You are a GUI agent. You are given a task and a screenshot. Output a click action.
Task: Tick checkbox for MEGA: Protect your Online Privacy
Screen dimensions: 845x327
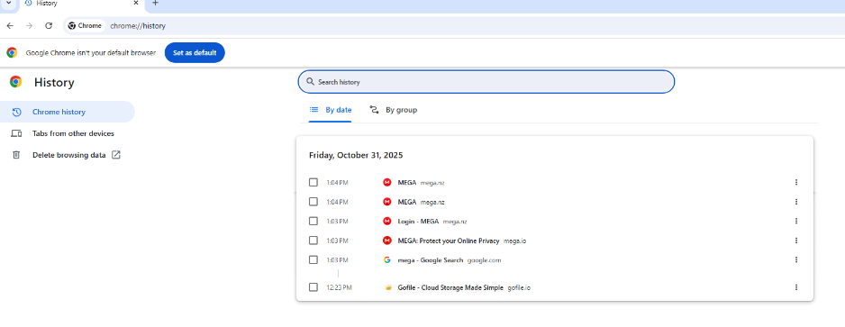(313, 241)
